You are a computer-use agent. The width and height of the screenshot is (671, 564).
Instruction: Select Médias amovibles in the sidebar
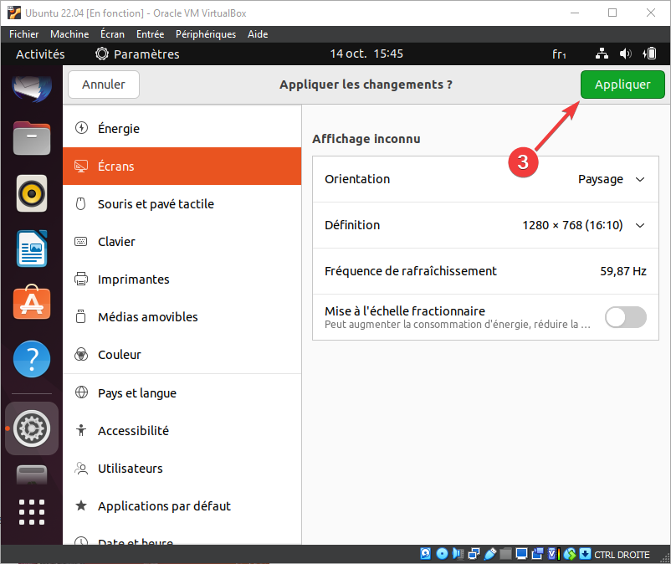pyautogui.click(x=182, y=316)
